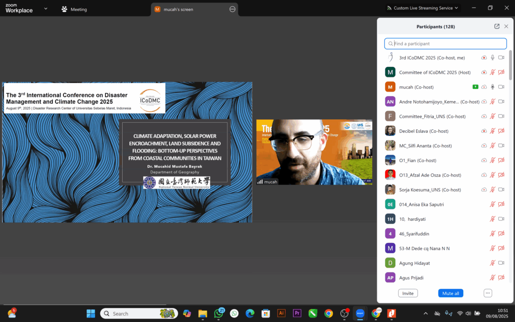This screenshot has width=515, height=322.
Task: Close the Participants panel
Action: pyautogui.click(x=506, y=26)
